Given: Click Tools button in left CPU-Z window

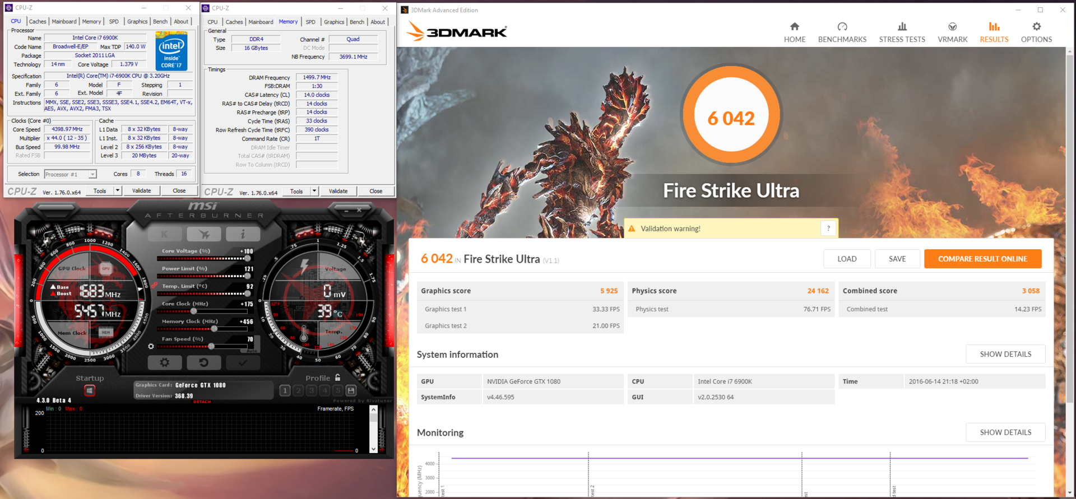Looking at the screenshot, I should click(x=100, y=190).
